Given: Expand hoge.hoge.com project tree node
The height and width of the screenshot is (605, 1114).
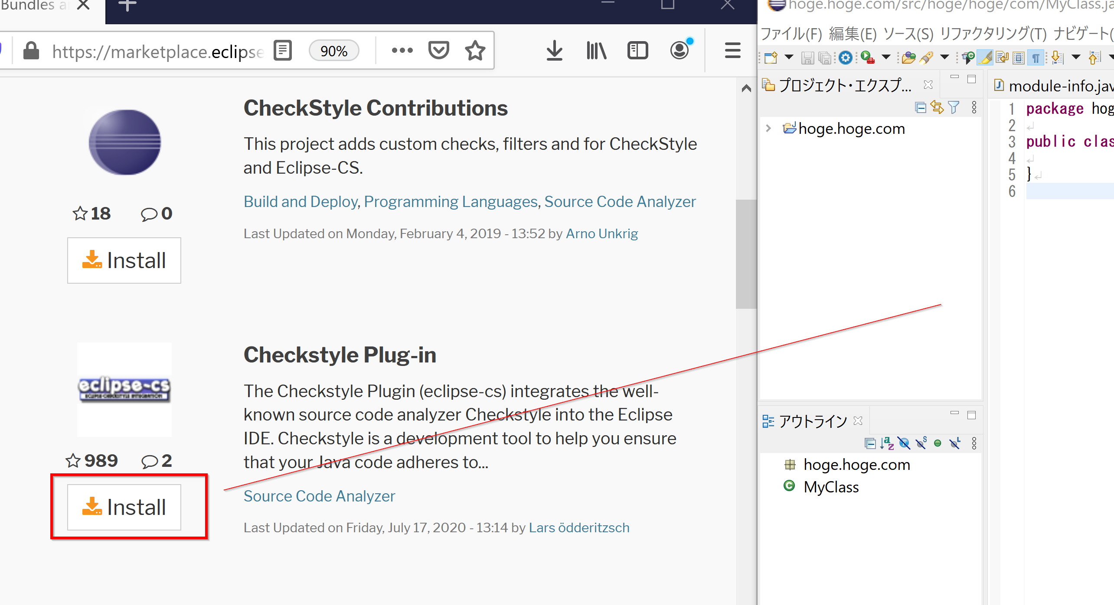Looking at the screenshot, I should 768,128.
